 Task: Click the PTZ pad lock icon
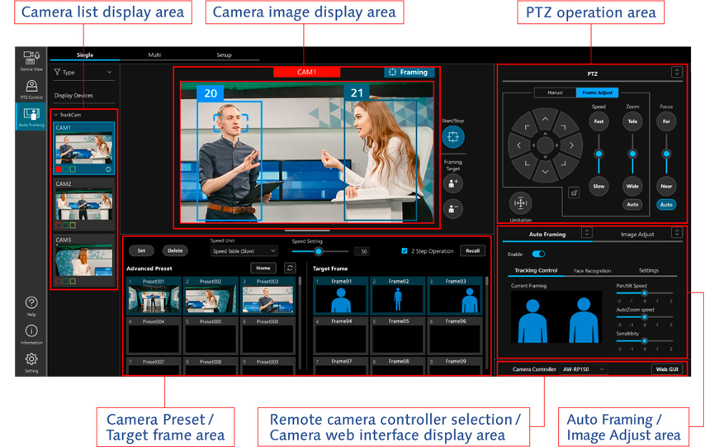tap(574, 193)
